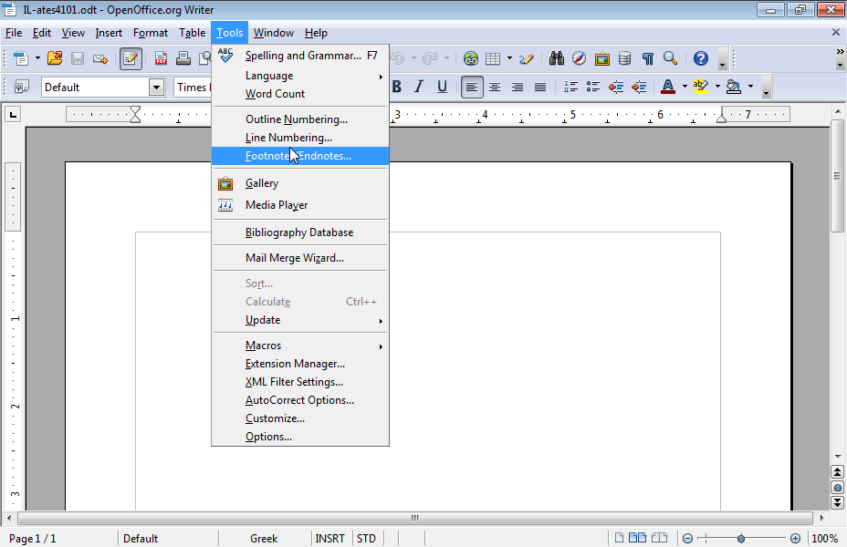Screen dimensions: 847x547
Task: Choose Outline Numbering
Action: 299,119
